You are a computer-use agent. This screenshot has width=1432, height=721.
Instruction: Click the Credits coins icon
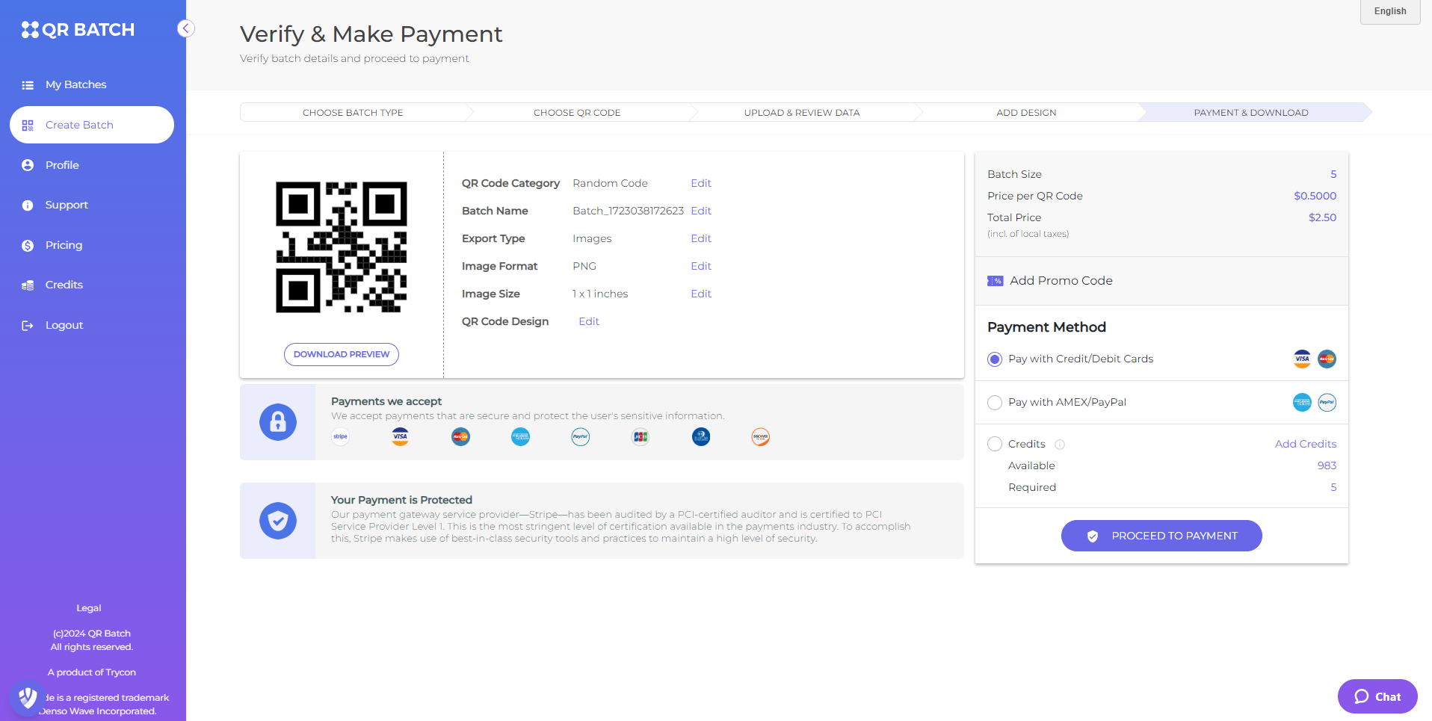tap(28, 285)
